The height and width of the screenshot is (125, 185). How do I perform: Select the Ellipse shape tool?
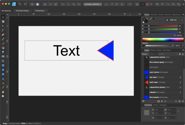(x=3, y=70)
